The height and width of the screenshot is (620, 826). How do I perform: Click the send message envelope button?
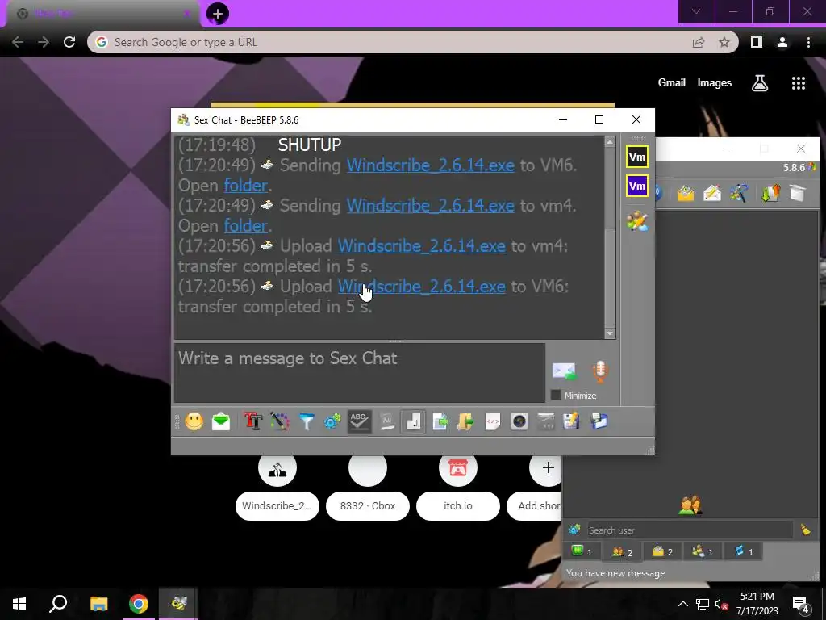[564, 371]
